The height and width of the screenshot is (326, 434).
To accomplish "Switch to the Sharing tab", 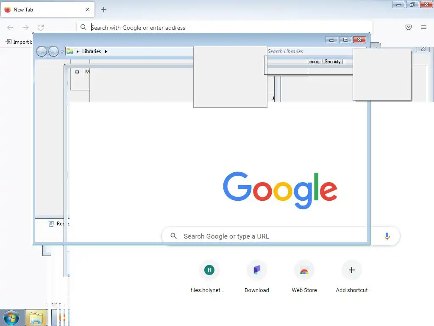I will (x=314, y=62).
